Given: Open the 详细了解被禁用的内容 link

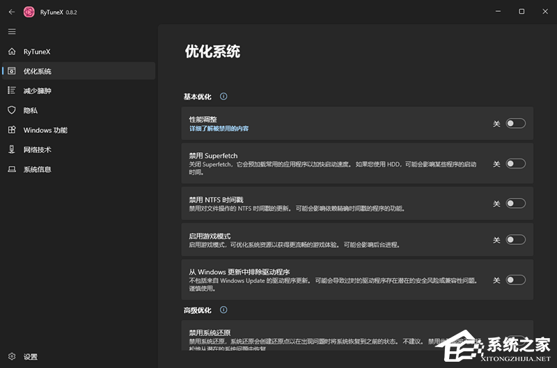Looking at the screenshot, I should click(219, 129).
